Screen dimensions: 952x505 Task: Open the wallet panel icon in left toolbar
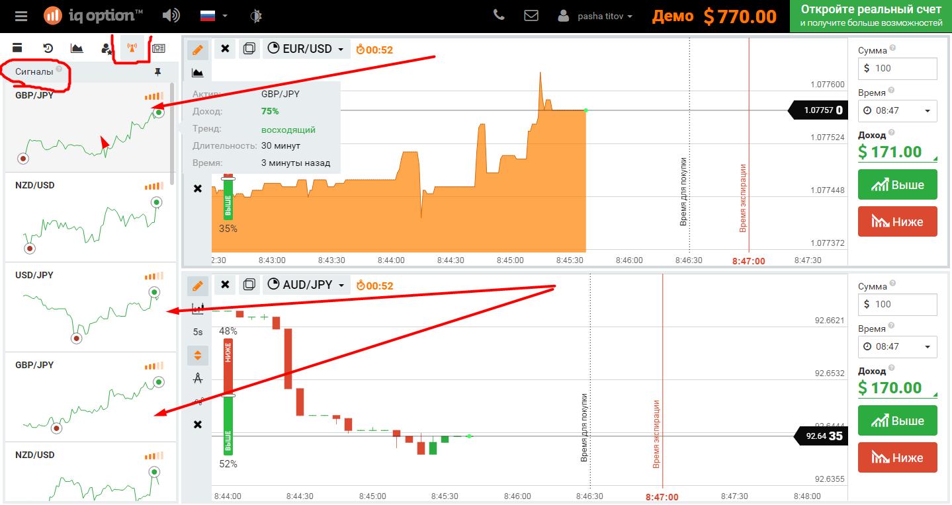click(x=17, y=48)
